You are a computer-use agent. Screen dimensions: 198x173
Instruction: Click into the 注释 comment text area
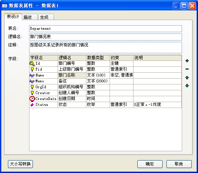point(105,47)
